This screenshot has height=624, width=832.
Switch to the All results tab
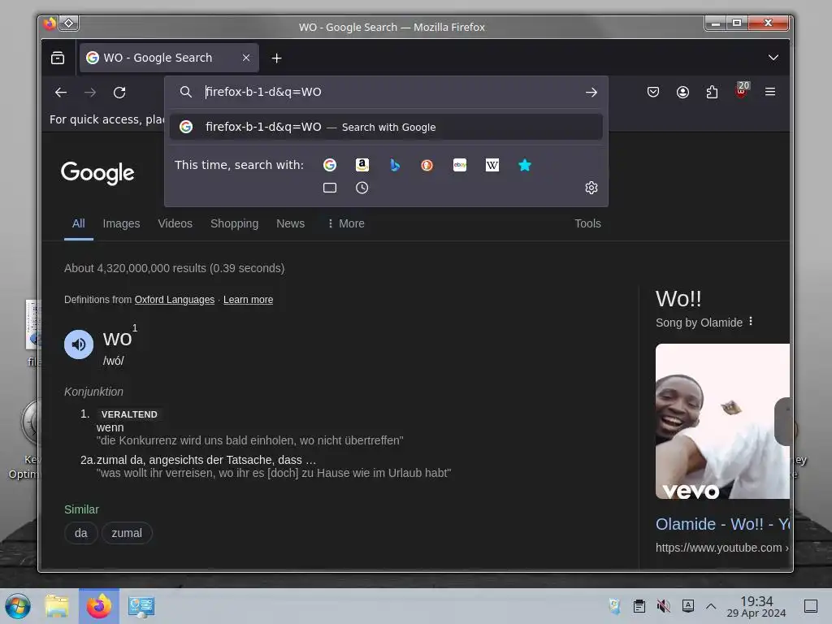click(79, 224)
